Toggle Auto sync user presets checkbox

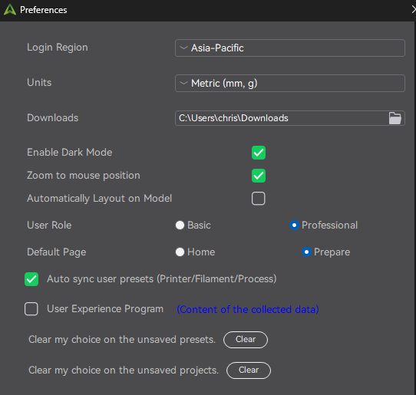pos(31,279)
